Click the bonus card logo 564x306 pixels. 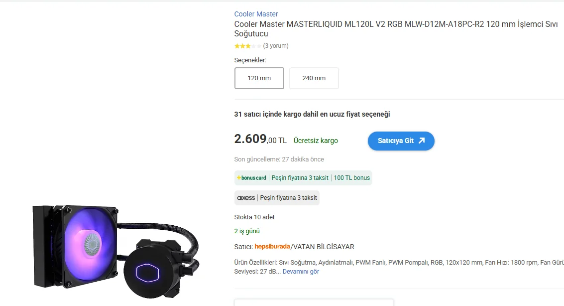coord(251,178)
